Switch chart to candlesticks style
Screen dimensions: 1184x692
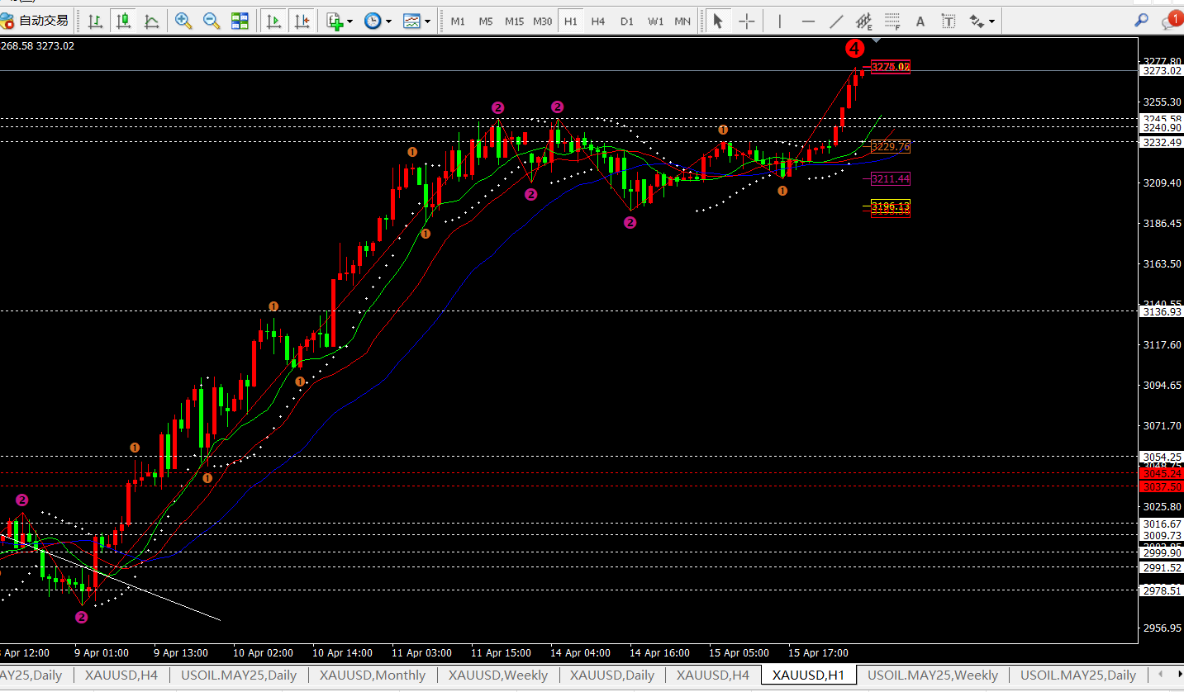click(124, 21)
